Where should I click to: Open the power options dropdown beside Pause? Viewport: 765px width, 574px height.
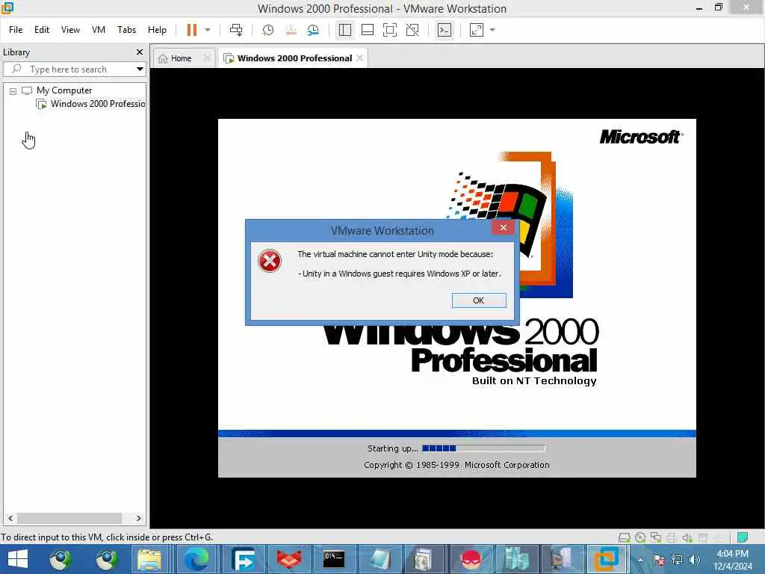[208, 30]
